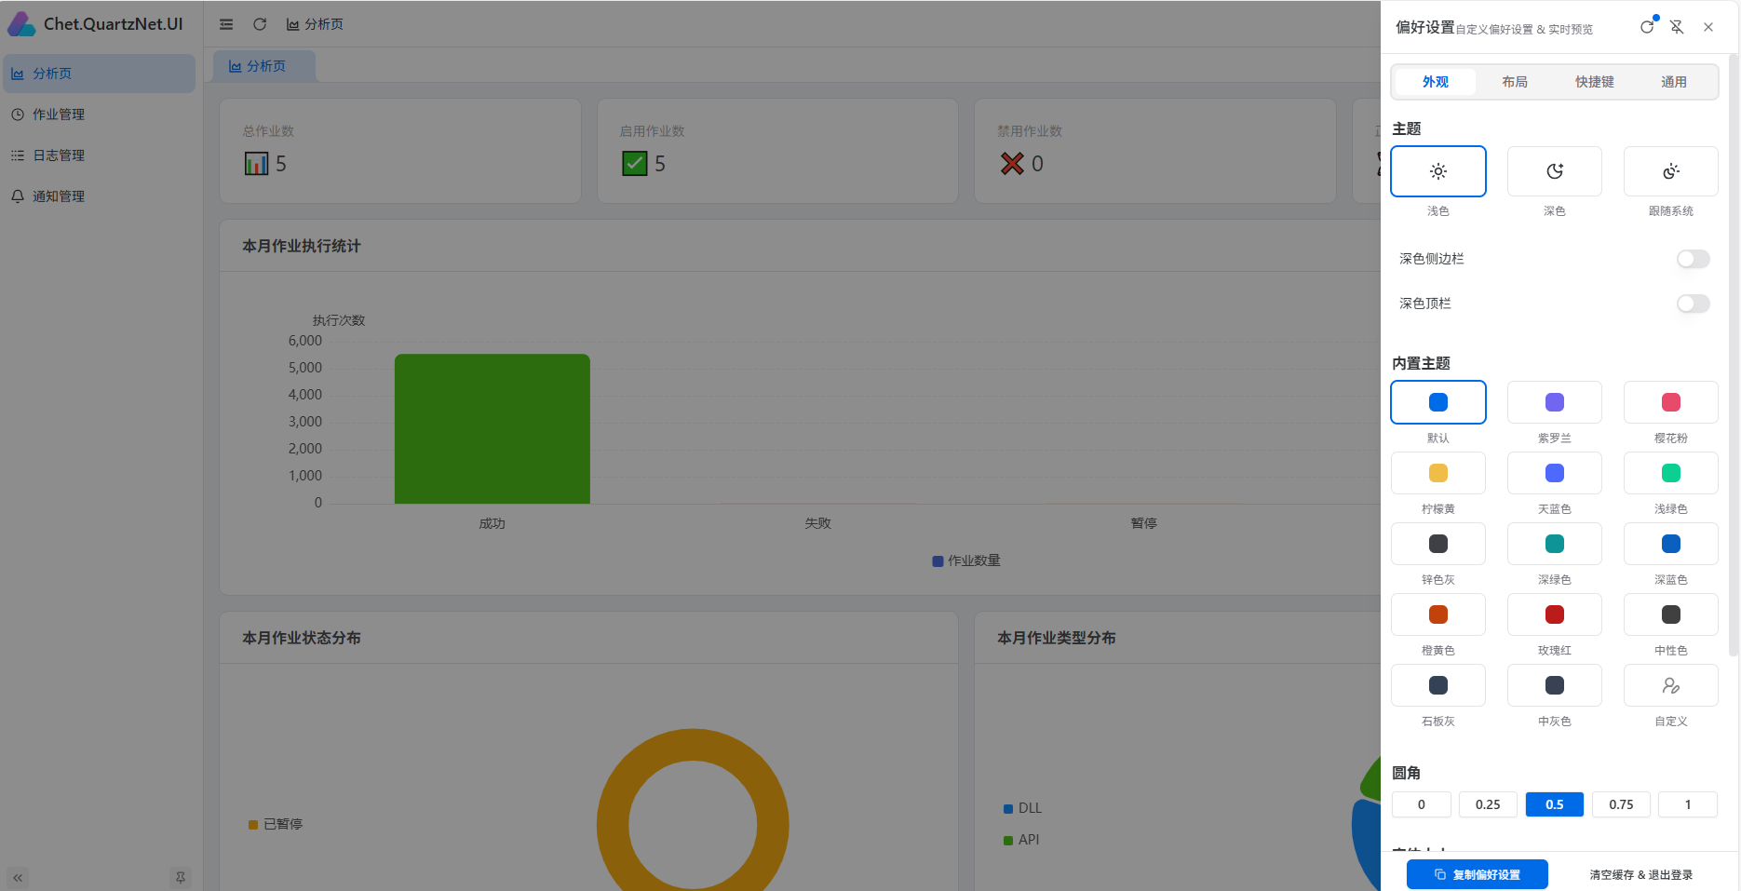Click the green 成功 bar in chart
The image size is (1741, 891).
[493, 429]
